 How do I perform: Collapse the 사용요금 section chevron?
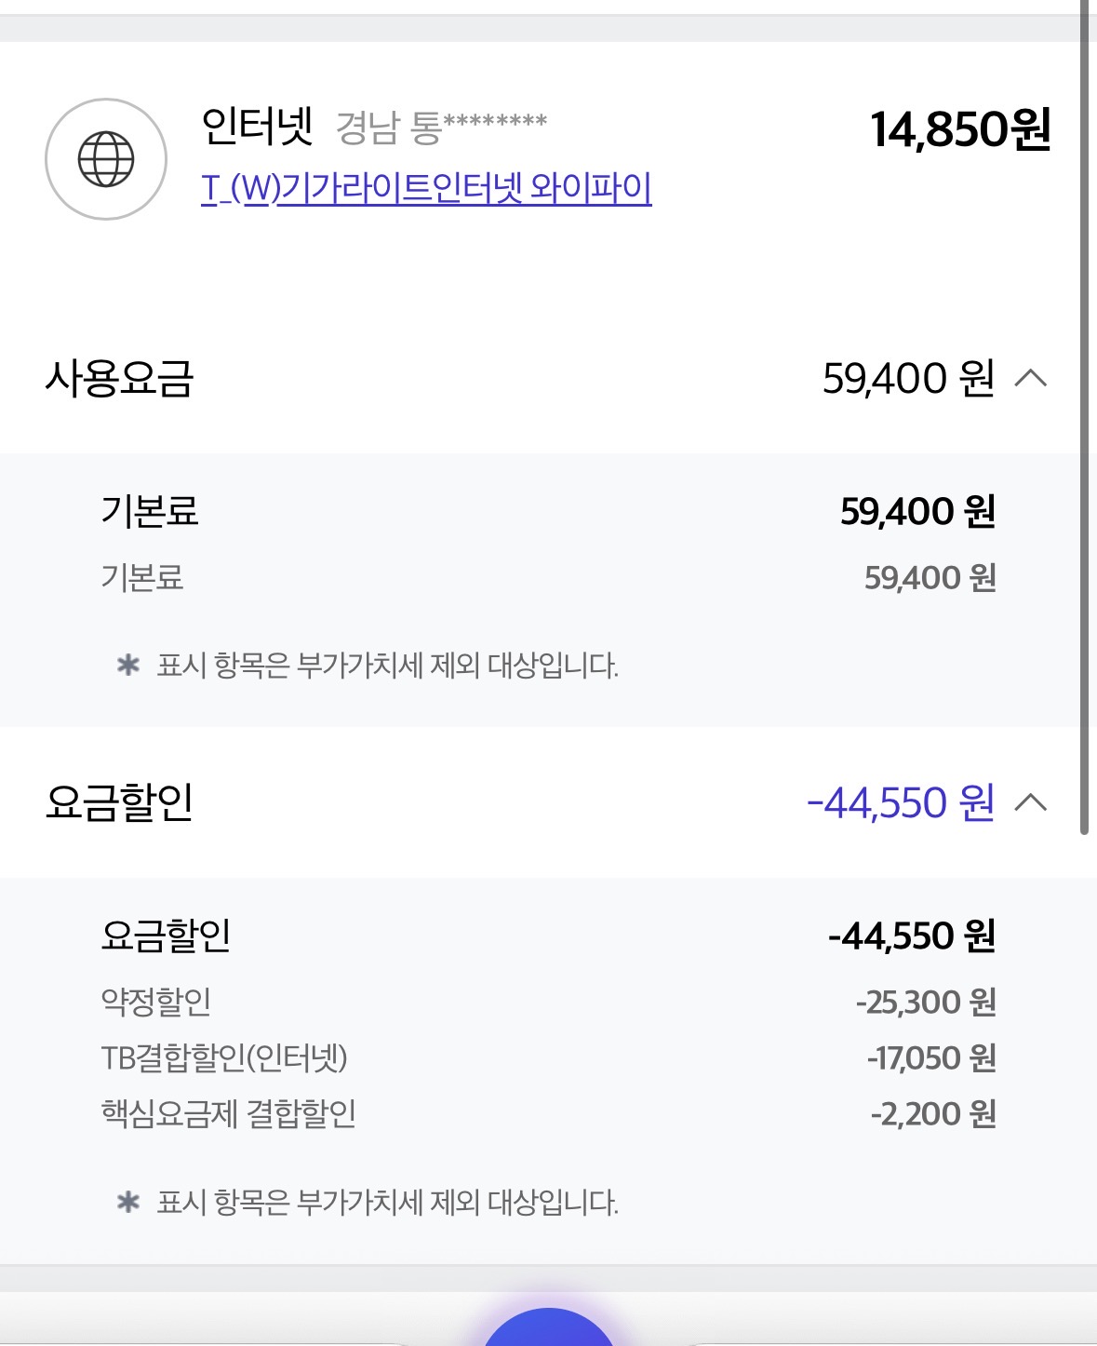coord(1031,378)
